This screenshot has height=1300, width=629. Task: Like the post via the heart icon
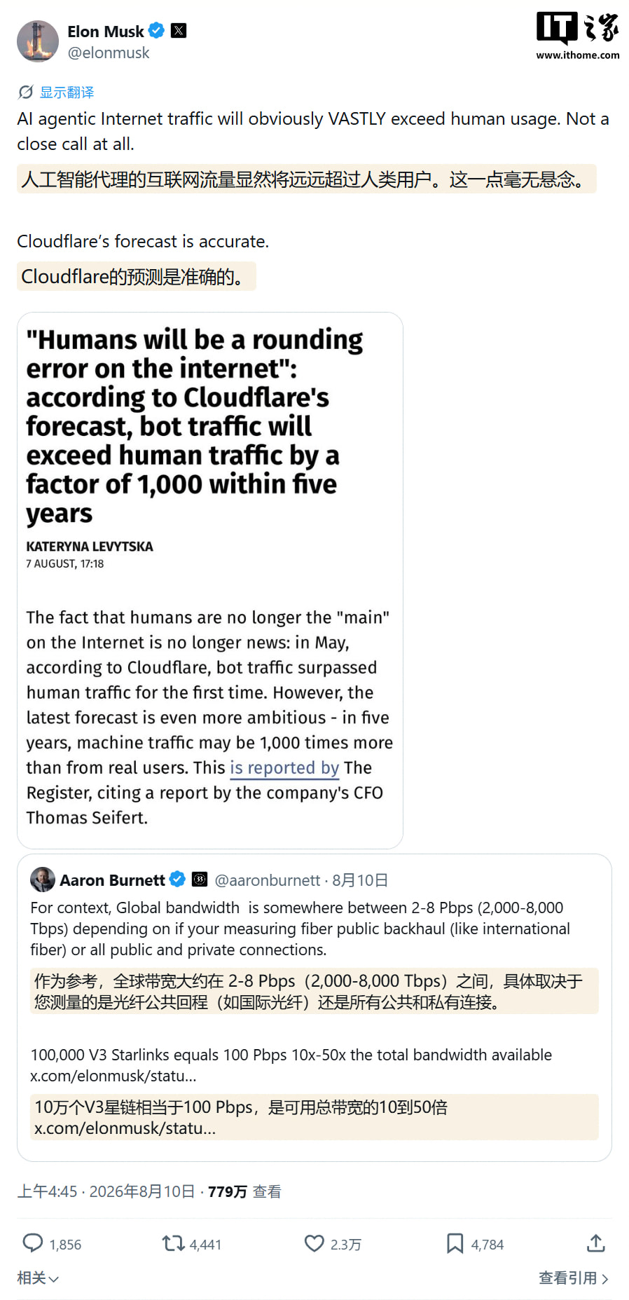[314, 1243]
